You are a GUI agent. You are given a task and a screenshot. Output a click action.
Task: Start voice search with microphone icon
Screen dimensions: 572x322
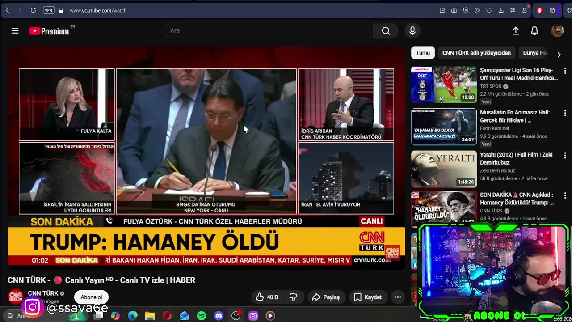[412, 30]
